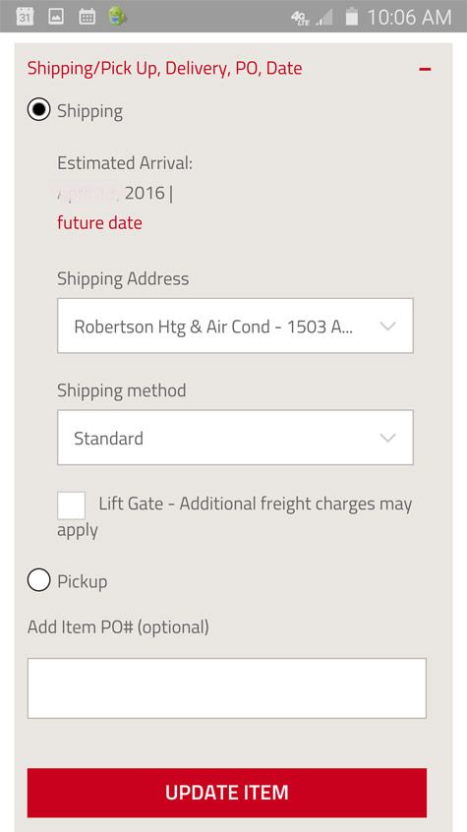Click the UPDATE ITEM button

click(226, 793)
